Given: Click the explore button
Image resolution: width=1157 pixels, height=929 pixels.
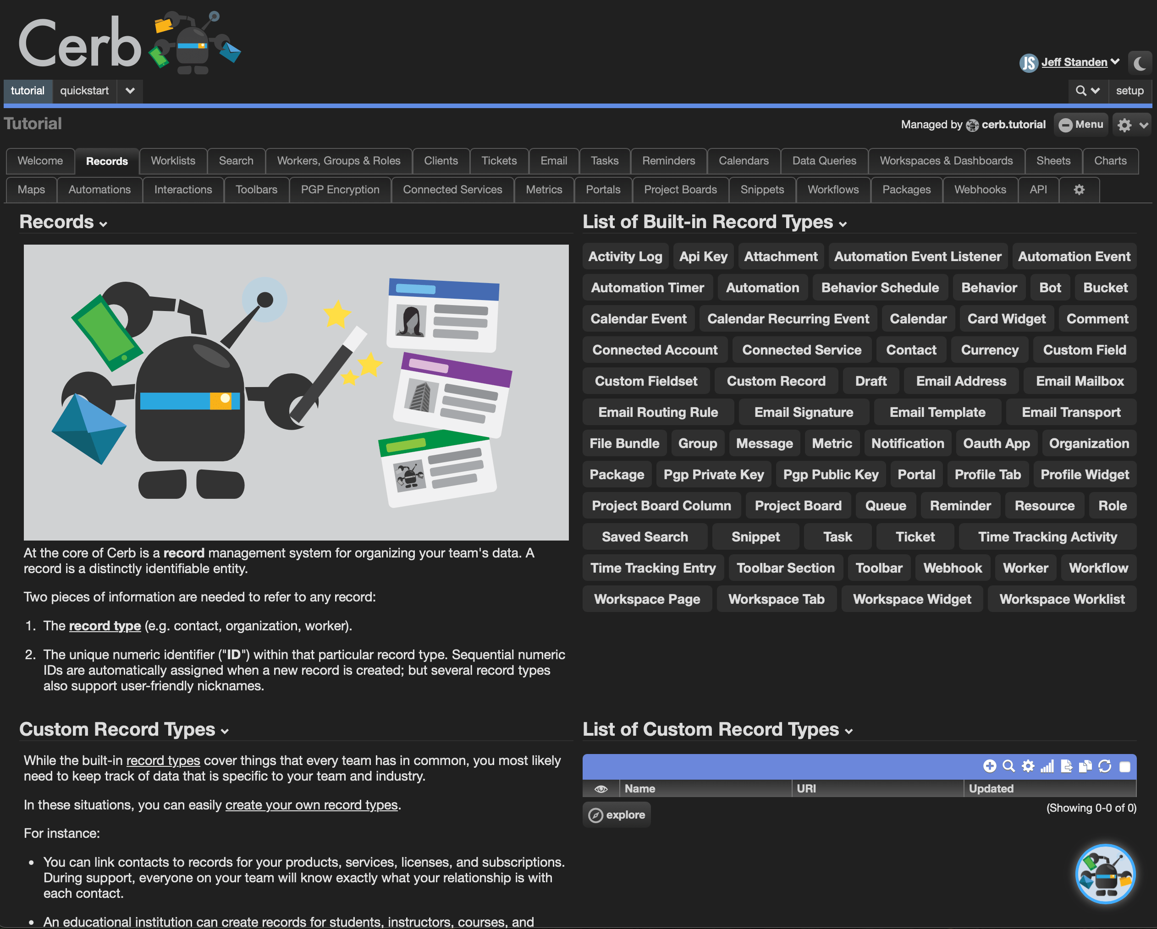Looking at the screenshot, I should 617,815.
